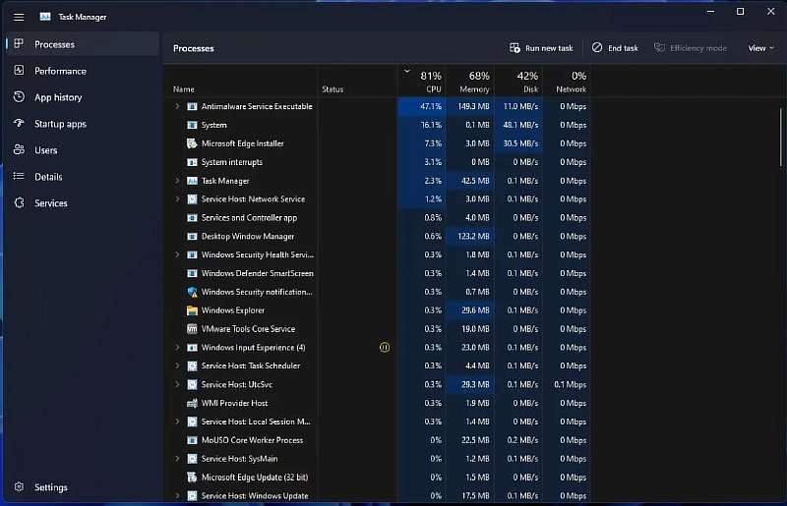The image size is (787, 506).
Task: Open the hamburger navigation menu
Action: click(x=19, y=17)
